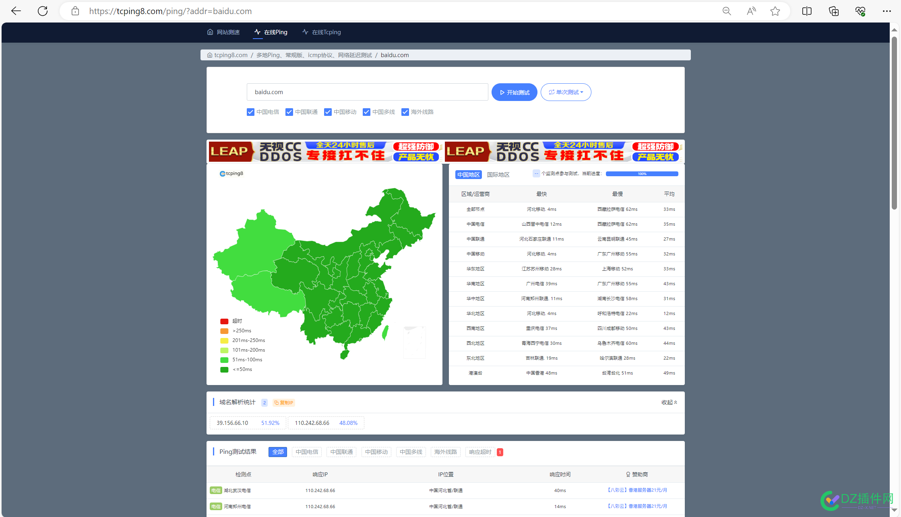Click the red timeout count badge
Screen dimensions: 901x517
click(x=500, y=452)
